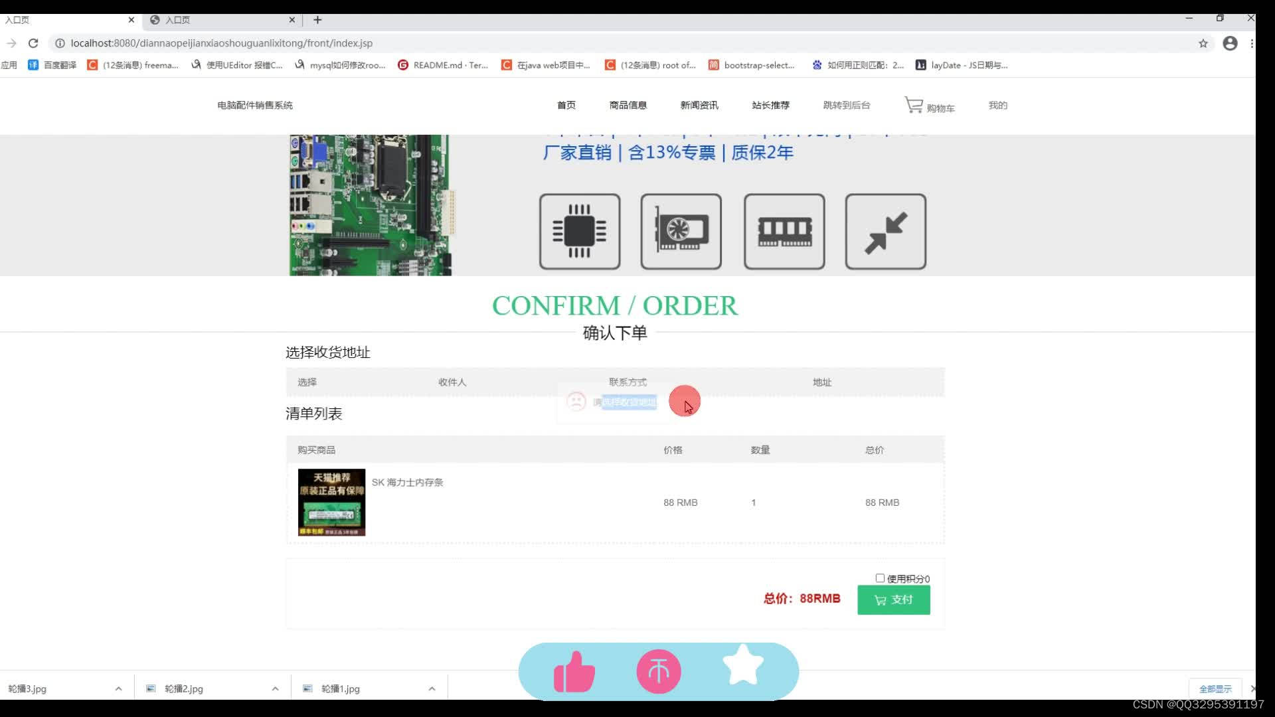The image size is (1275, 717).
Task: Click 跳转到后台 navigation item
Action: pos(846,105)
